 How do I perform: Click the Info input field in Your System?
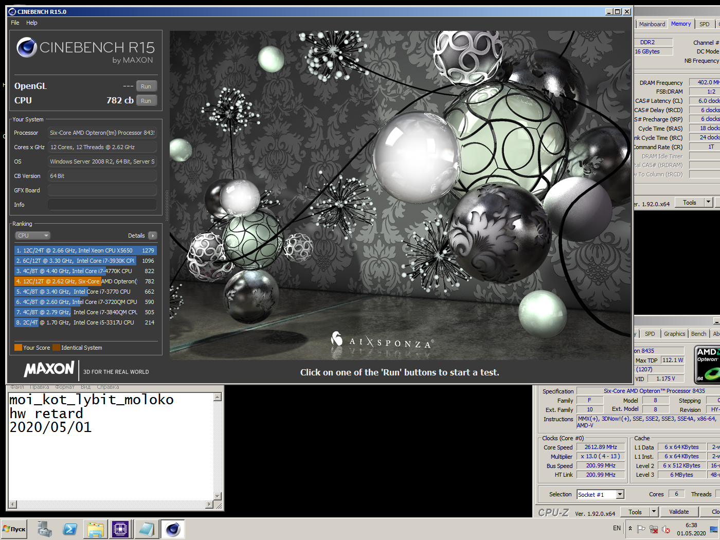[102, 205]
